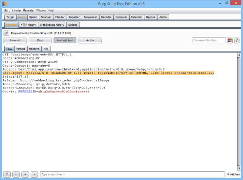Switch to the Extender tab
Screen dimensions: 243x180
tap(137, 17)
